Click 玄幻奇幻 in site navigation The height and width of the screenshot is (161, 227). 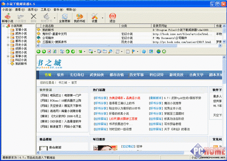click(x=77, y=75)
